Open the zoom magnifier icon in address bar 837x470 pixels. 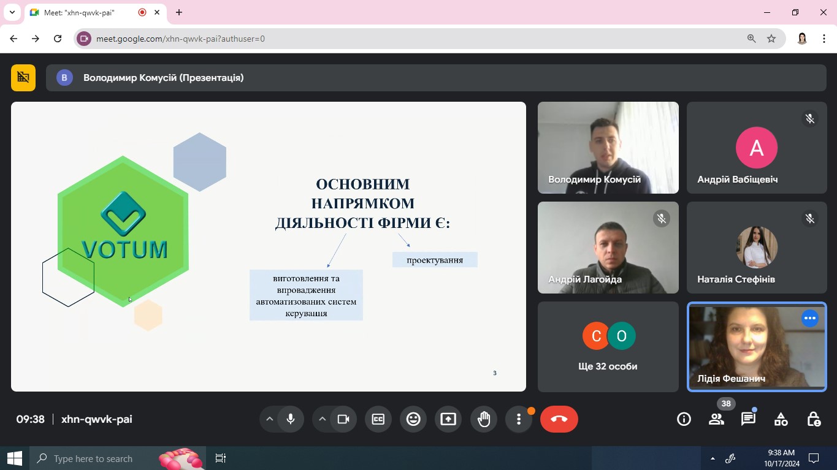pos(752,39)
